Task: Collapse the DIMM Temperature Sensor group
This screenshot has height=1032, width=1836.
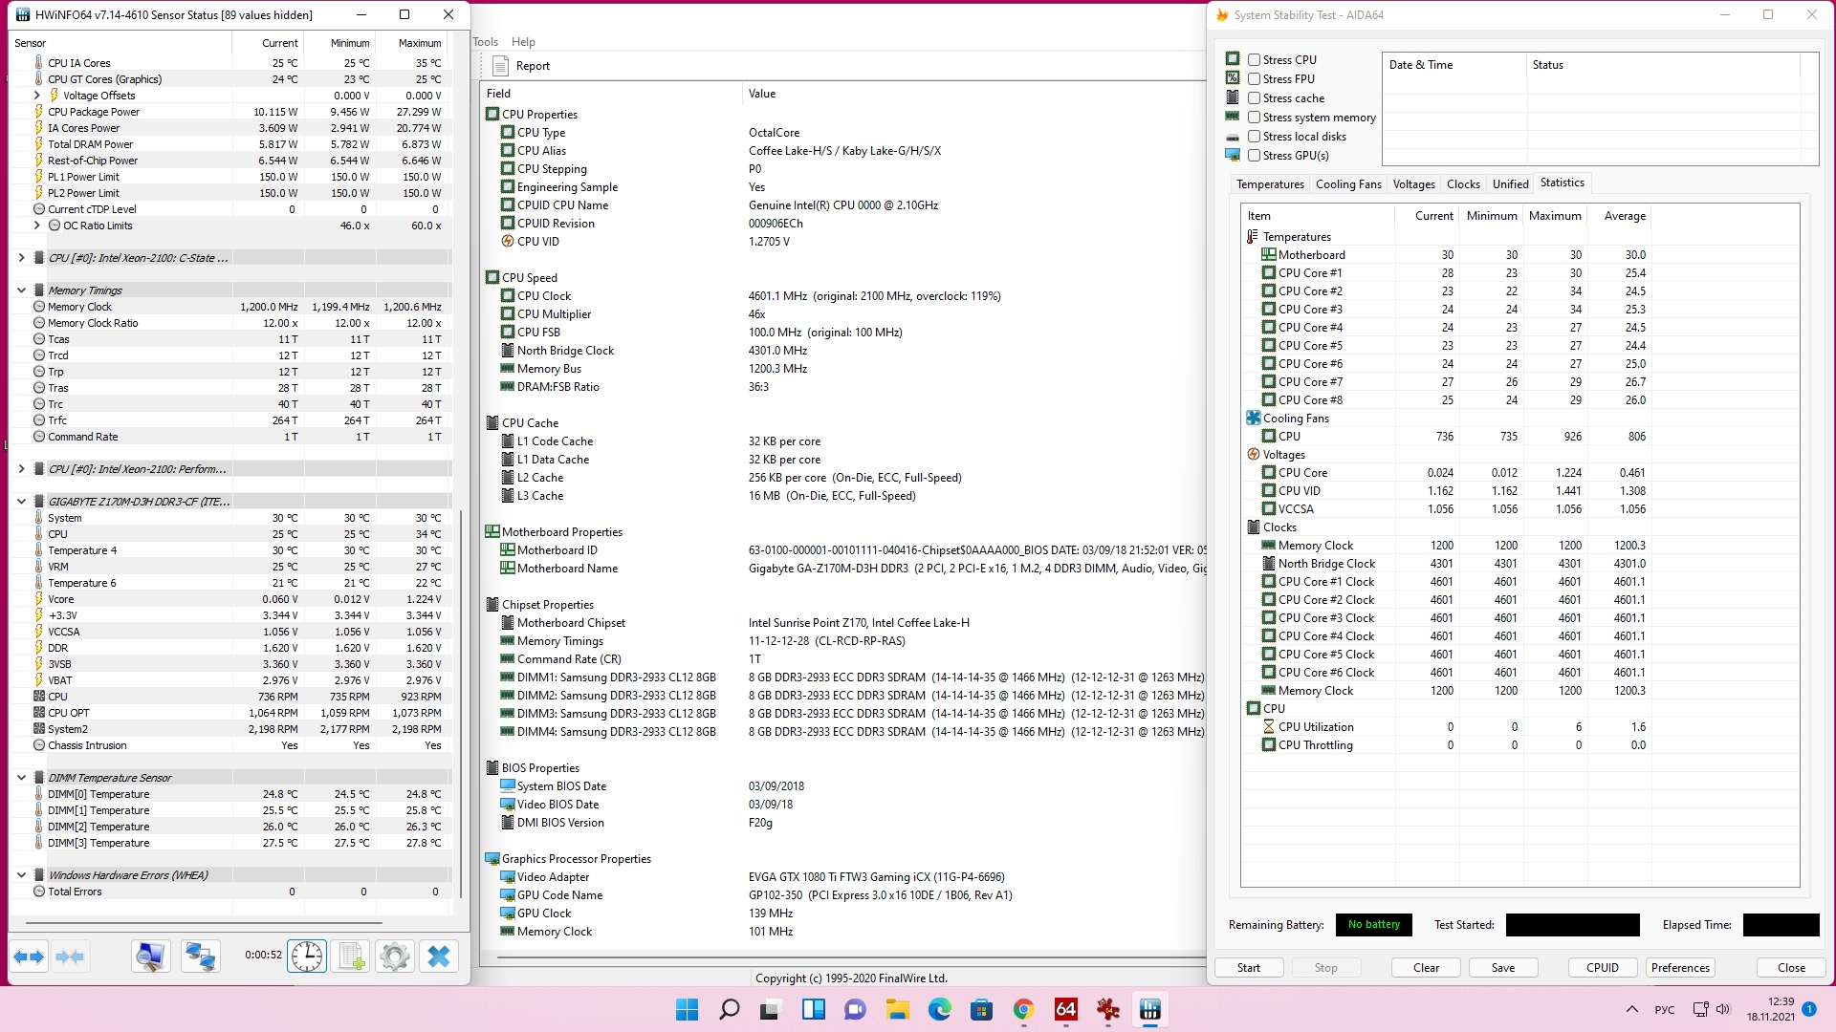Action: (21, 778)
